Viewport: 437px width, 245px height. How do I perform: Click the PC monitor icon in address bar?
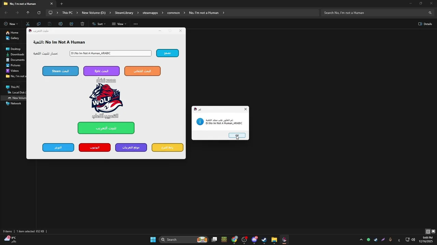51,13
